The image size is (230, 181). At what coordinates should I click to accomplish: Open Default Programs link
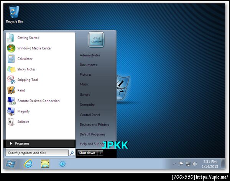92,134
